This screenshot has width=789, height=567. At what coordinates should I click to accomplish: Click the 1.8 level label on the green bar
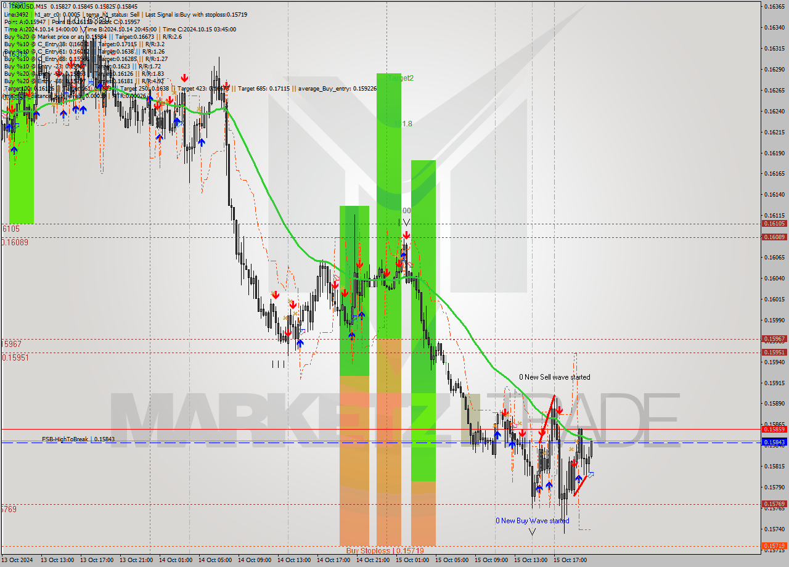(407, 124)
